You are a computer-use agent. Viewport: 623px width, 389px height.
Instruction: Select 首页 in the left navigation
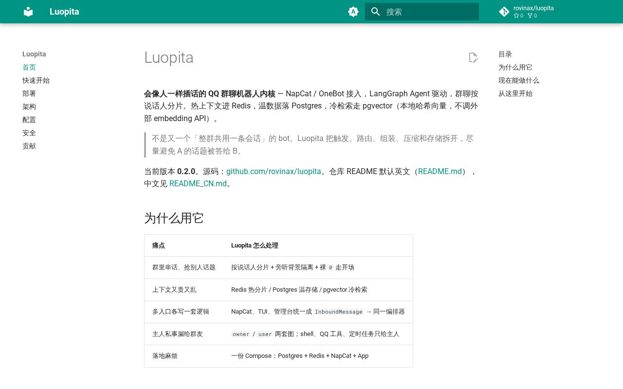(29, 68)
